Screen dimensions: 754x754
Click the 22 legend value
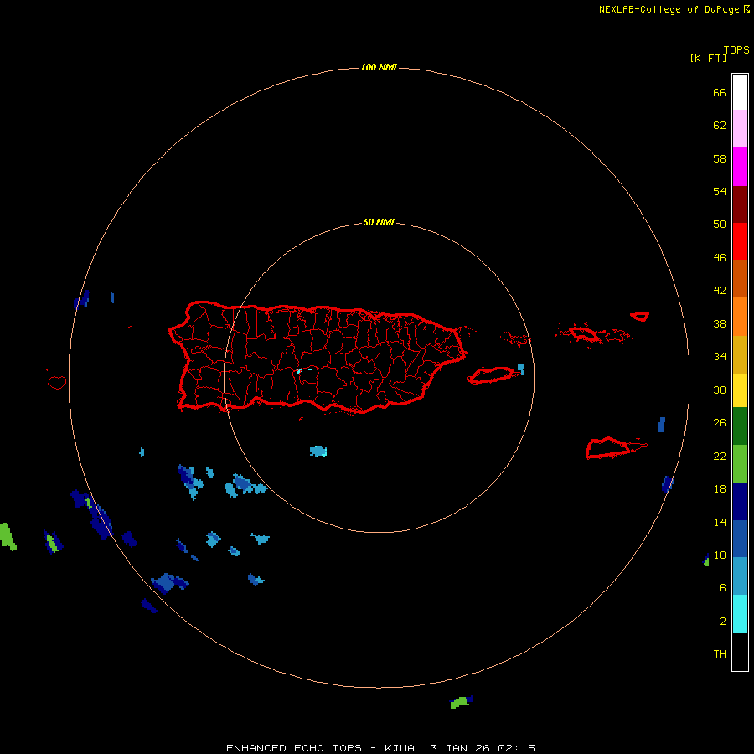(x=720, y=456)
